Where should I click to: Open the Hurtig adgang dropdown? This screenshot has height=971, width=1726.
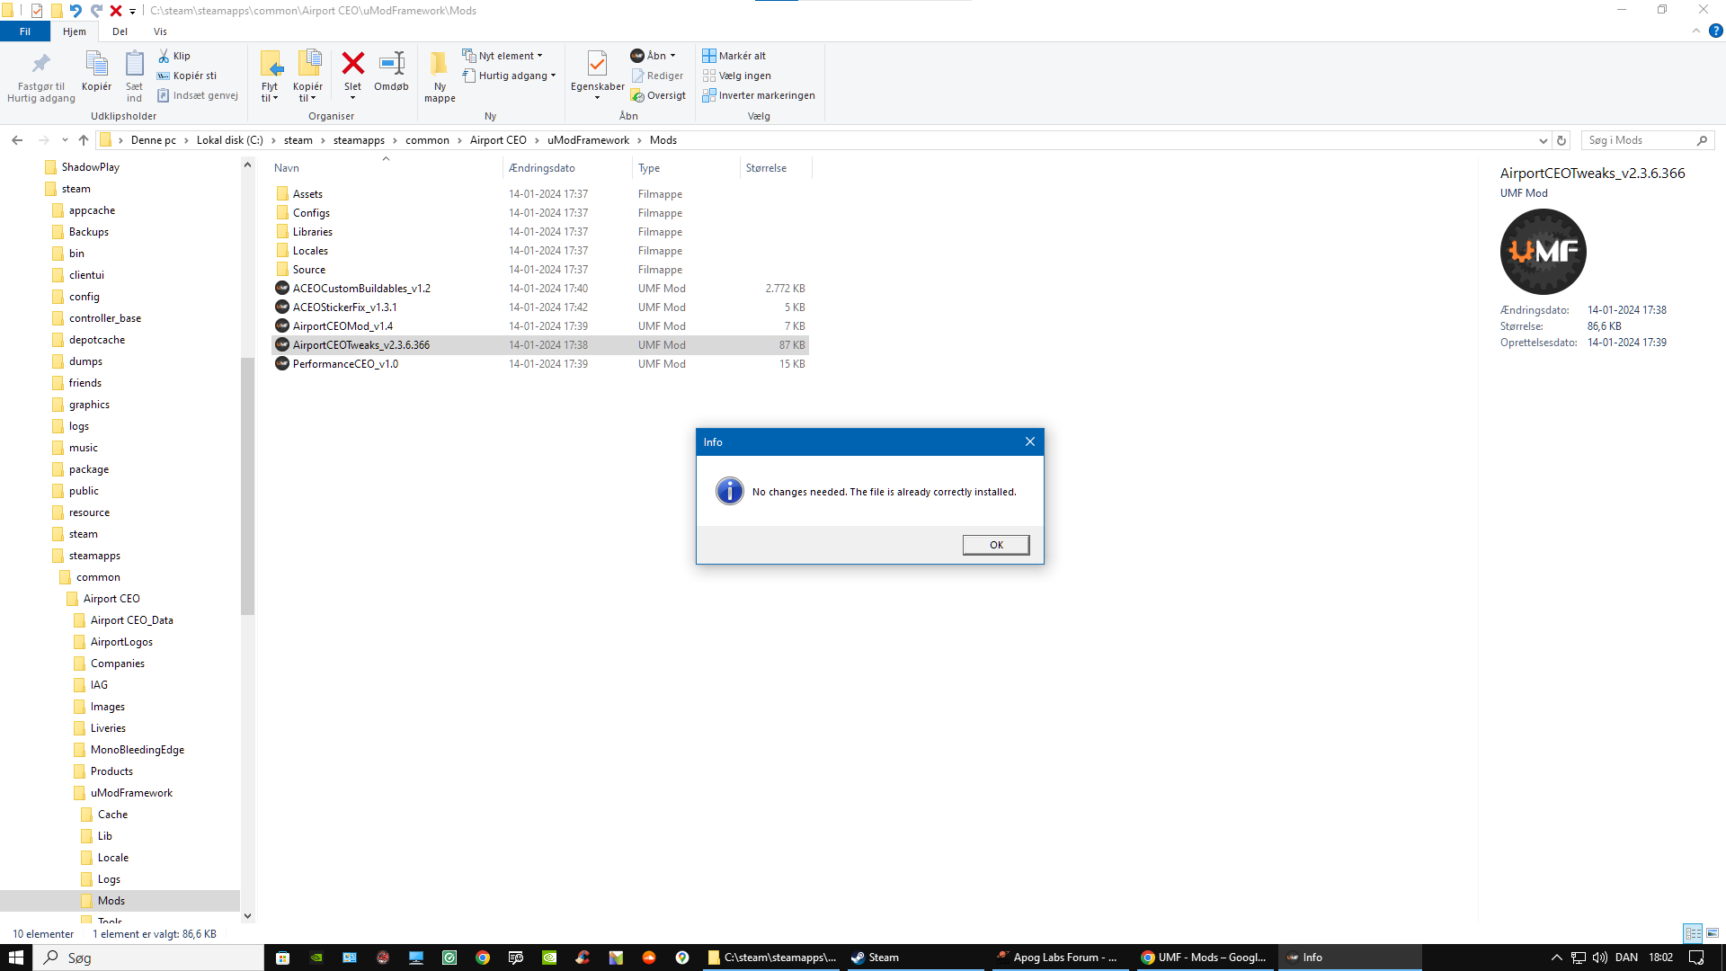coord(510,76)
